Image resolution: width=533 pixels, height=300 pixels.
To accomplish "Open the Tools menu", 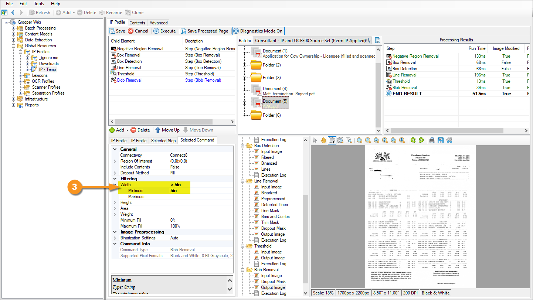I will [39, 4].
